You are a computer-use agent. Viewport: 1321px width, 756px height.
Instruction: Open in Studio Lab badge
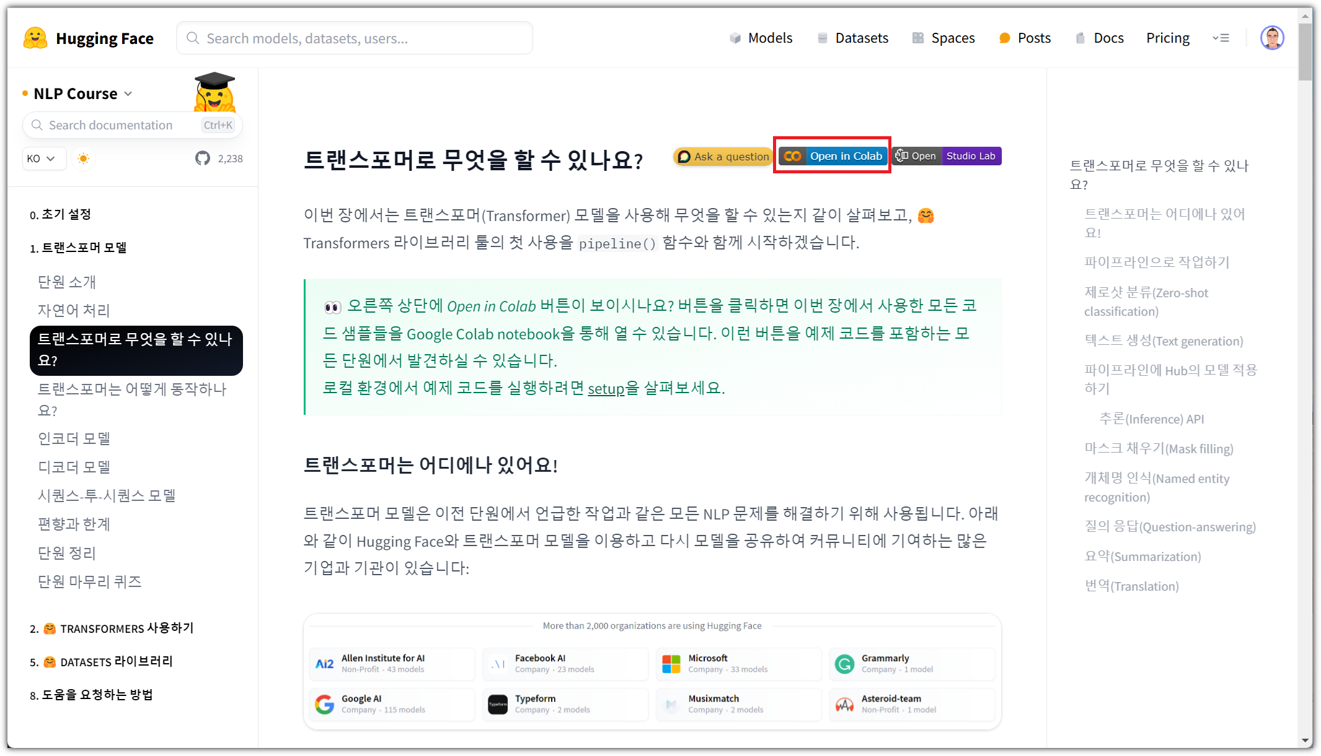point(947,156)
